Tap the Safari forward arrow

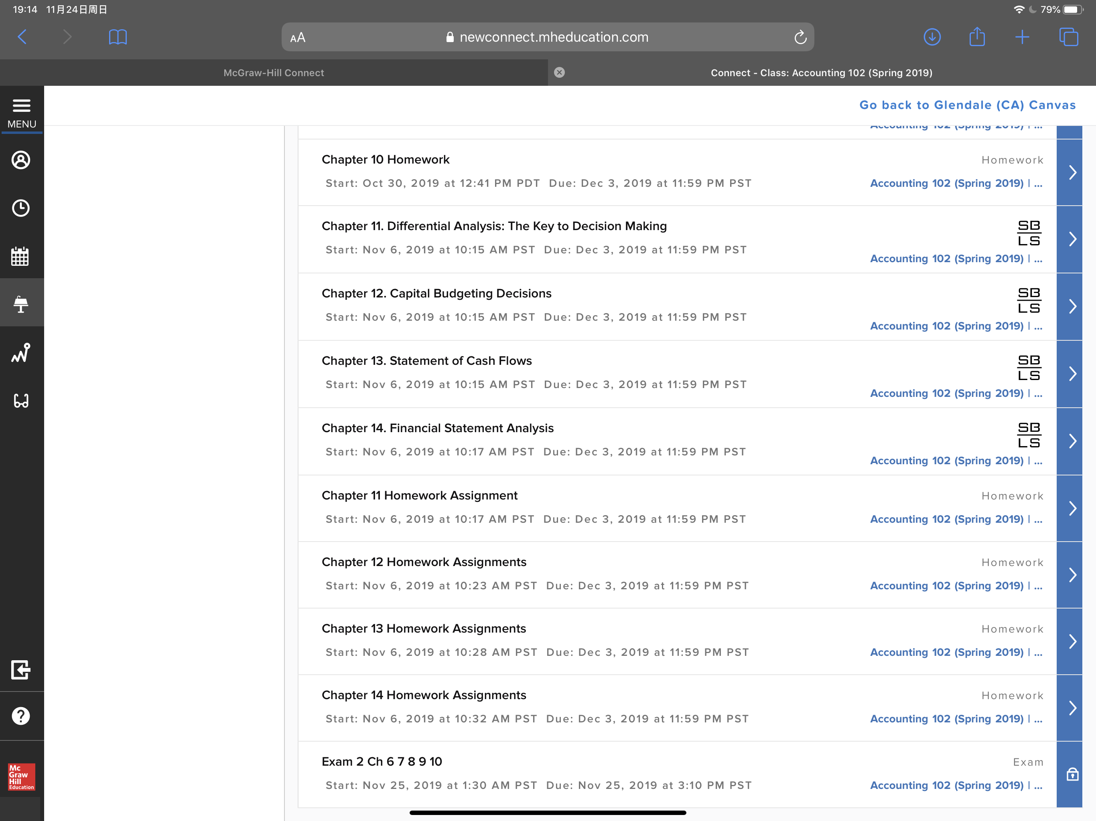pos(67,36)
